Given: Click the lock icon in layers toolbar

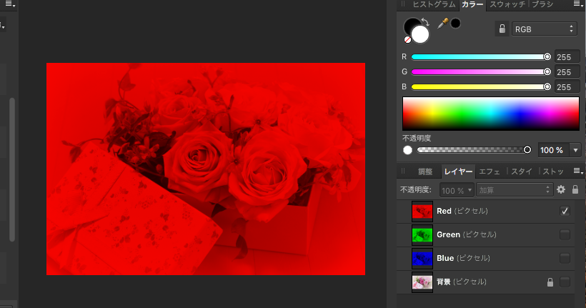Looking at the screenshot, I should click(575, 190).
